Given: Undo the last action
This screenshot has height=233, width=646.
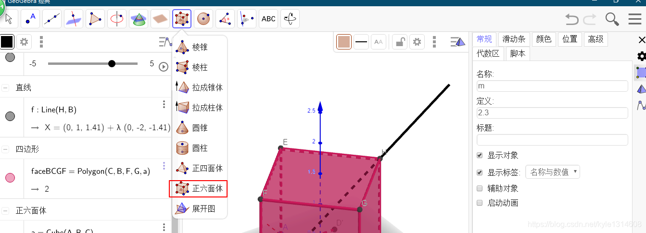Looking at the screenshot, I should coord(571,19).
